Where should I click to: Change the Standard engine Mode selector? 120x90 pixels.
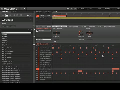click(x=89, y=33)
